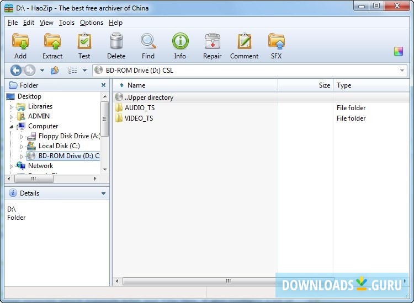414x303 pixels.
Task: Click the Details info icon
Action: coord(13,193)
